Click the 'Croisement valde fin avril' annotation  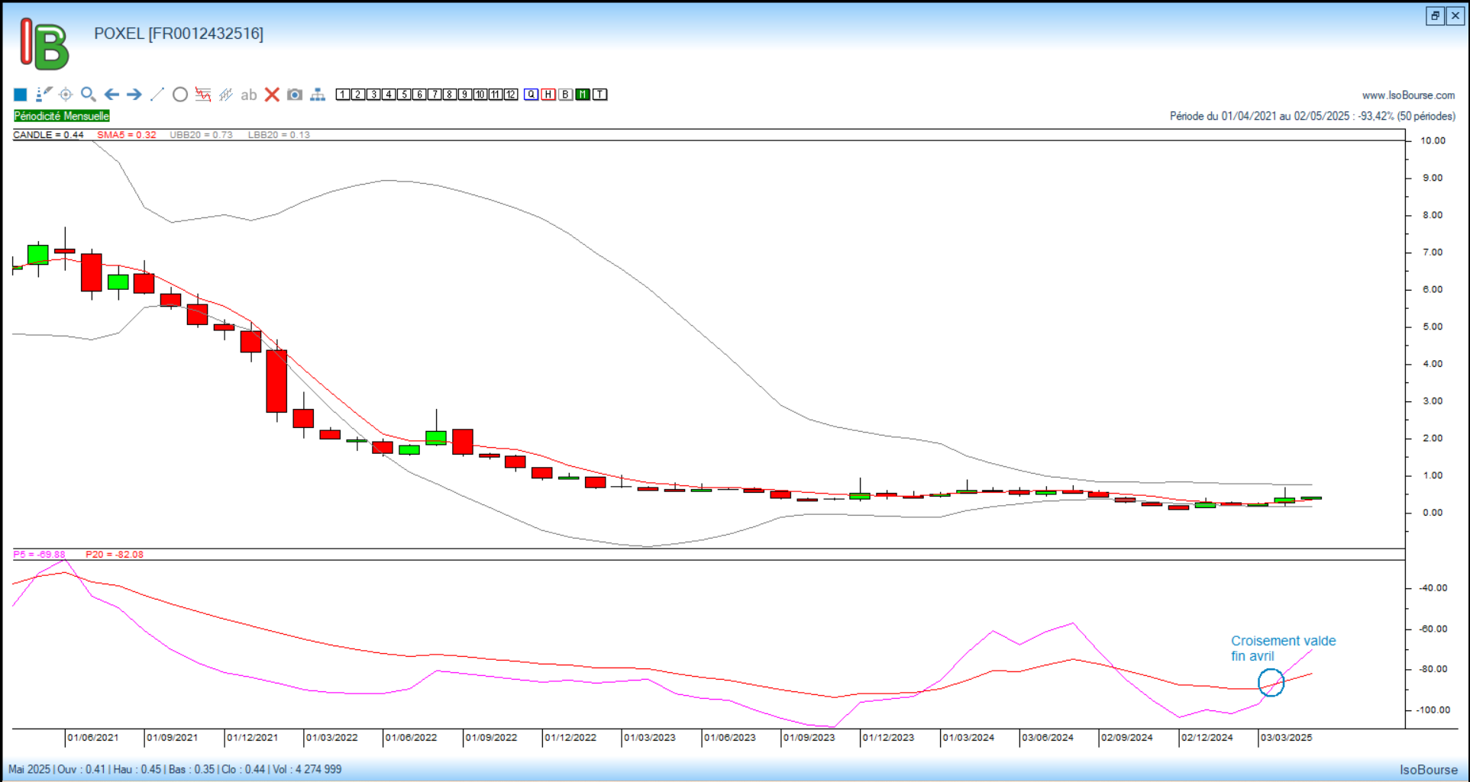(x=1284, y=648)
